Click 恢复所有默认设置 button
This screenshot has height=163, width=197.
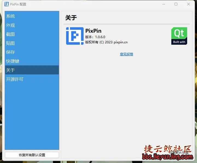click(32, 155)
